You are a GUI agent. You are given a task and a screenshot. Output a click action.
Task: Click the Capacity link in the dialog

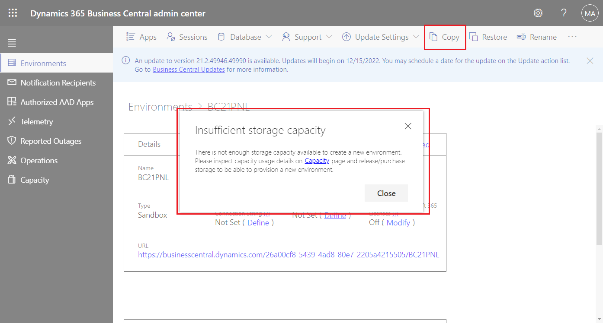pyautogui.click(x=317, y=160)
